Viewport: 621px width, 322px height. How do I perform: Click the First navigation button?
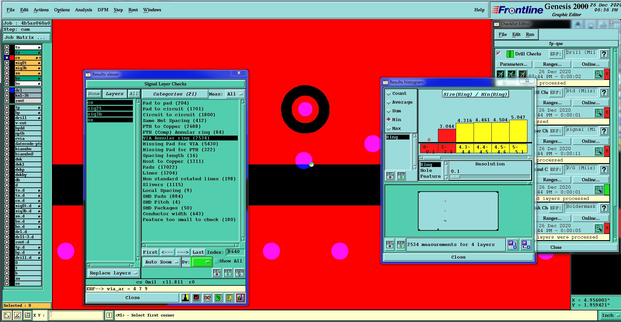coord(150,252)
